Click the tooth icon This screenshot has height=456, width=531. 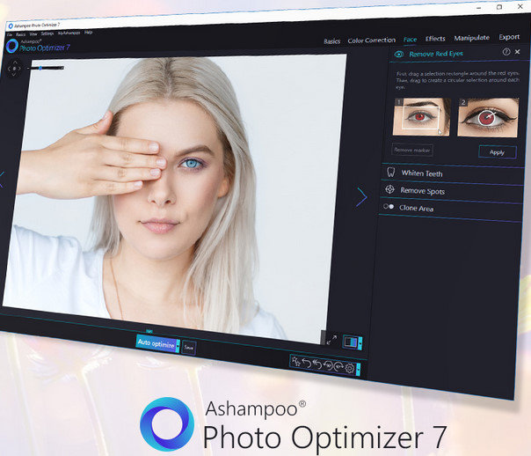(x=391, y=172)
